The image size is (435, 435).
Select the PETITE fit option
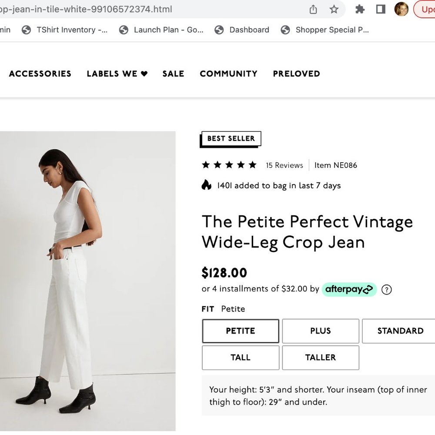pyautogui.click(x=240, y=331)
